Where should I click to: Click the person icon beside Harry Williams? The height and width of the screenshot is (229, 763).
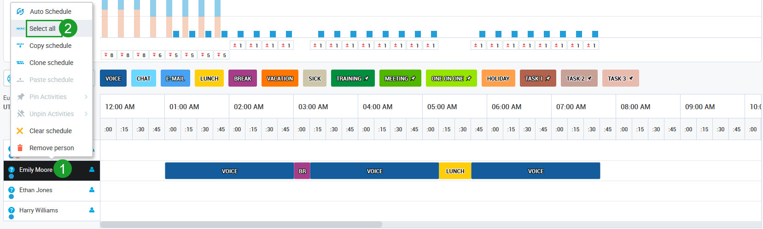(92, 210)
